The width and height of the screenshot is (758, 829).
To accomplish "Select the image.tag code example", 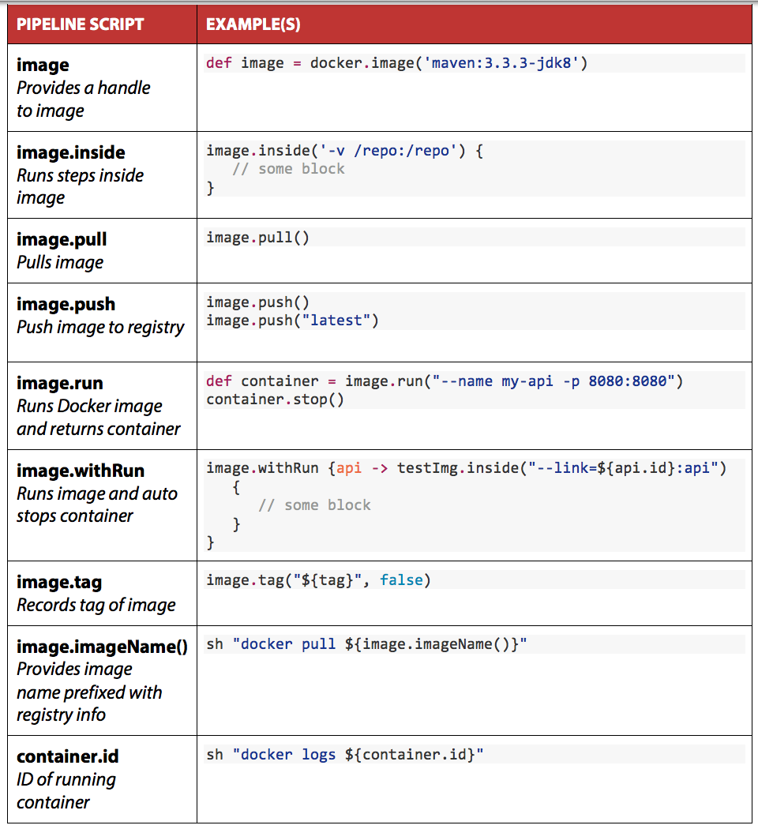I will click(318, 580).
